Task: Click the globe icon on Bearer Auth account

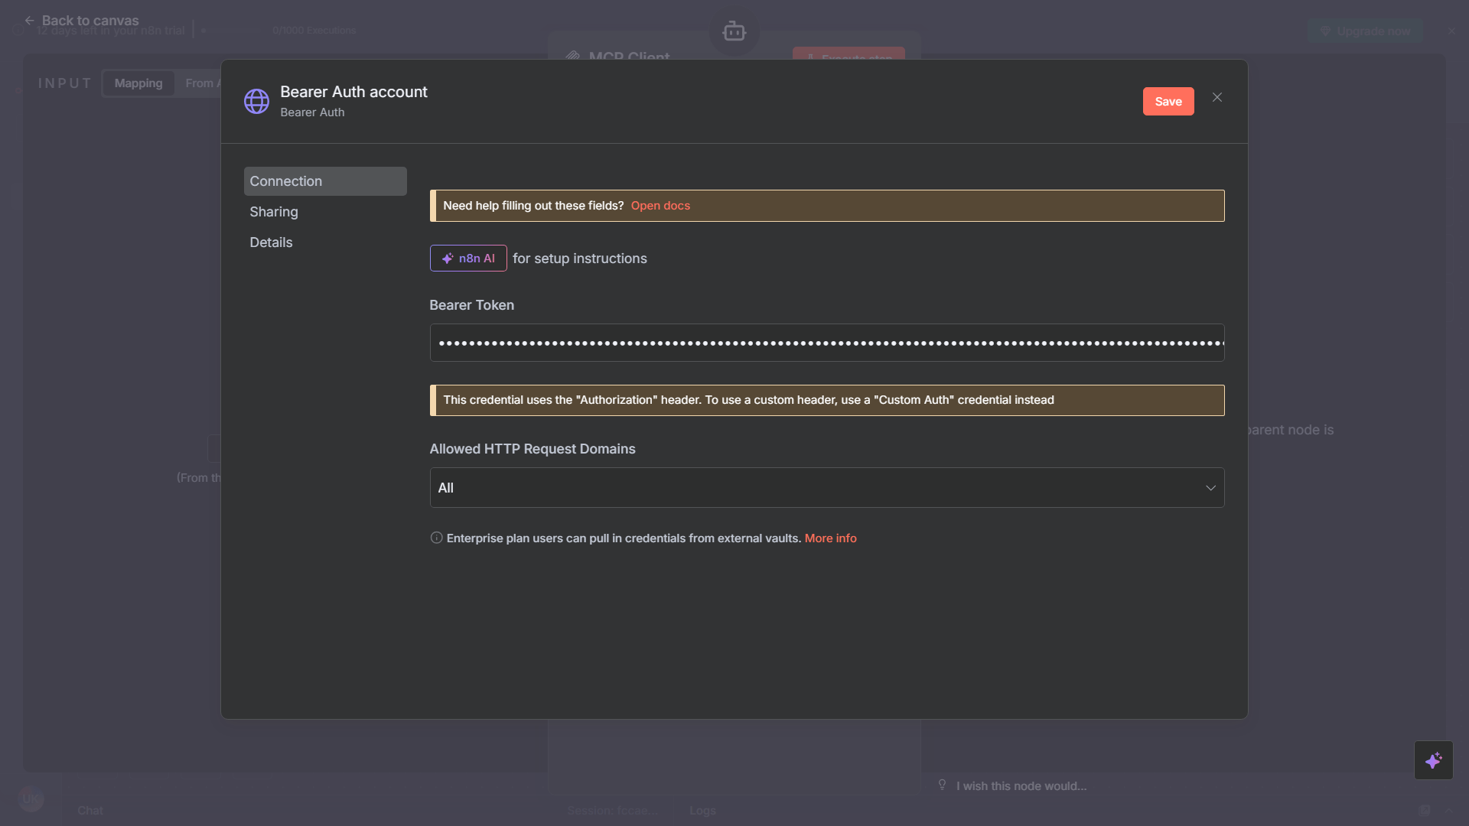Action: coord(256,100)
